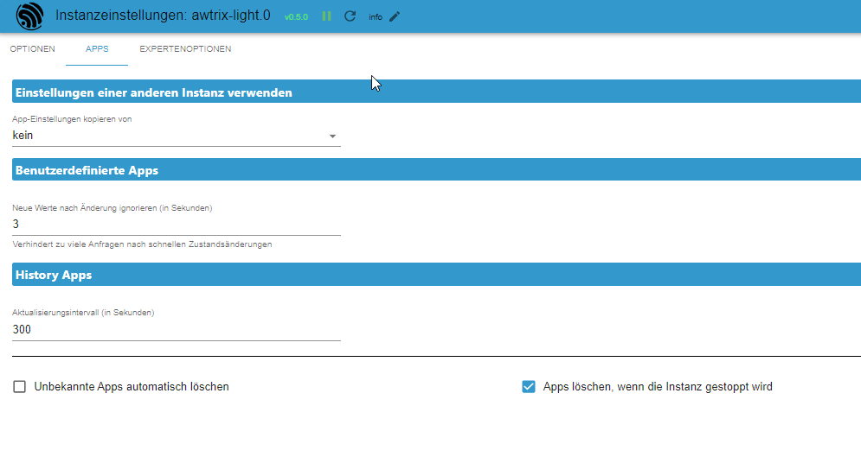Click the Apps löschen label text

[658, 387]
